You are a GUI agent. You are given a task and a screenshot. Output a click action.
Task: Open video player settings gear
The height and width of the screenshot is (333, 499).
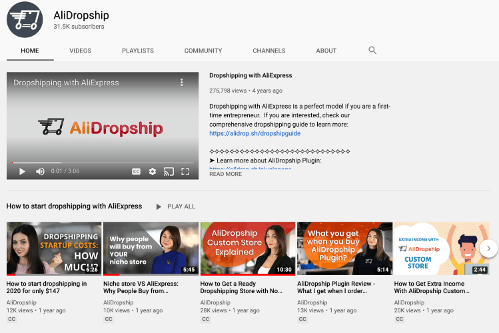153,171
